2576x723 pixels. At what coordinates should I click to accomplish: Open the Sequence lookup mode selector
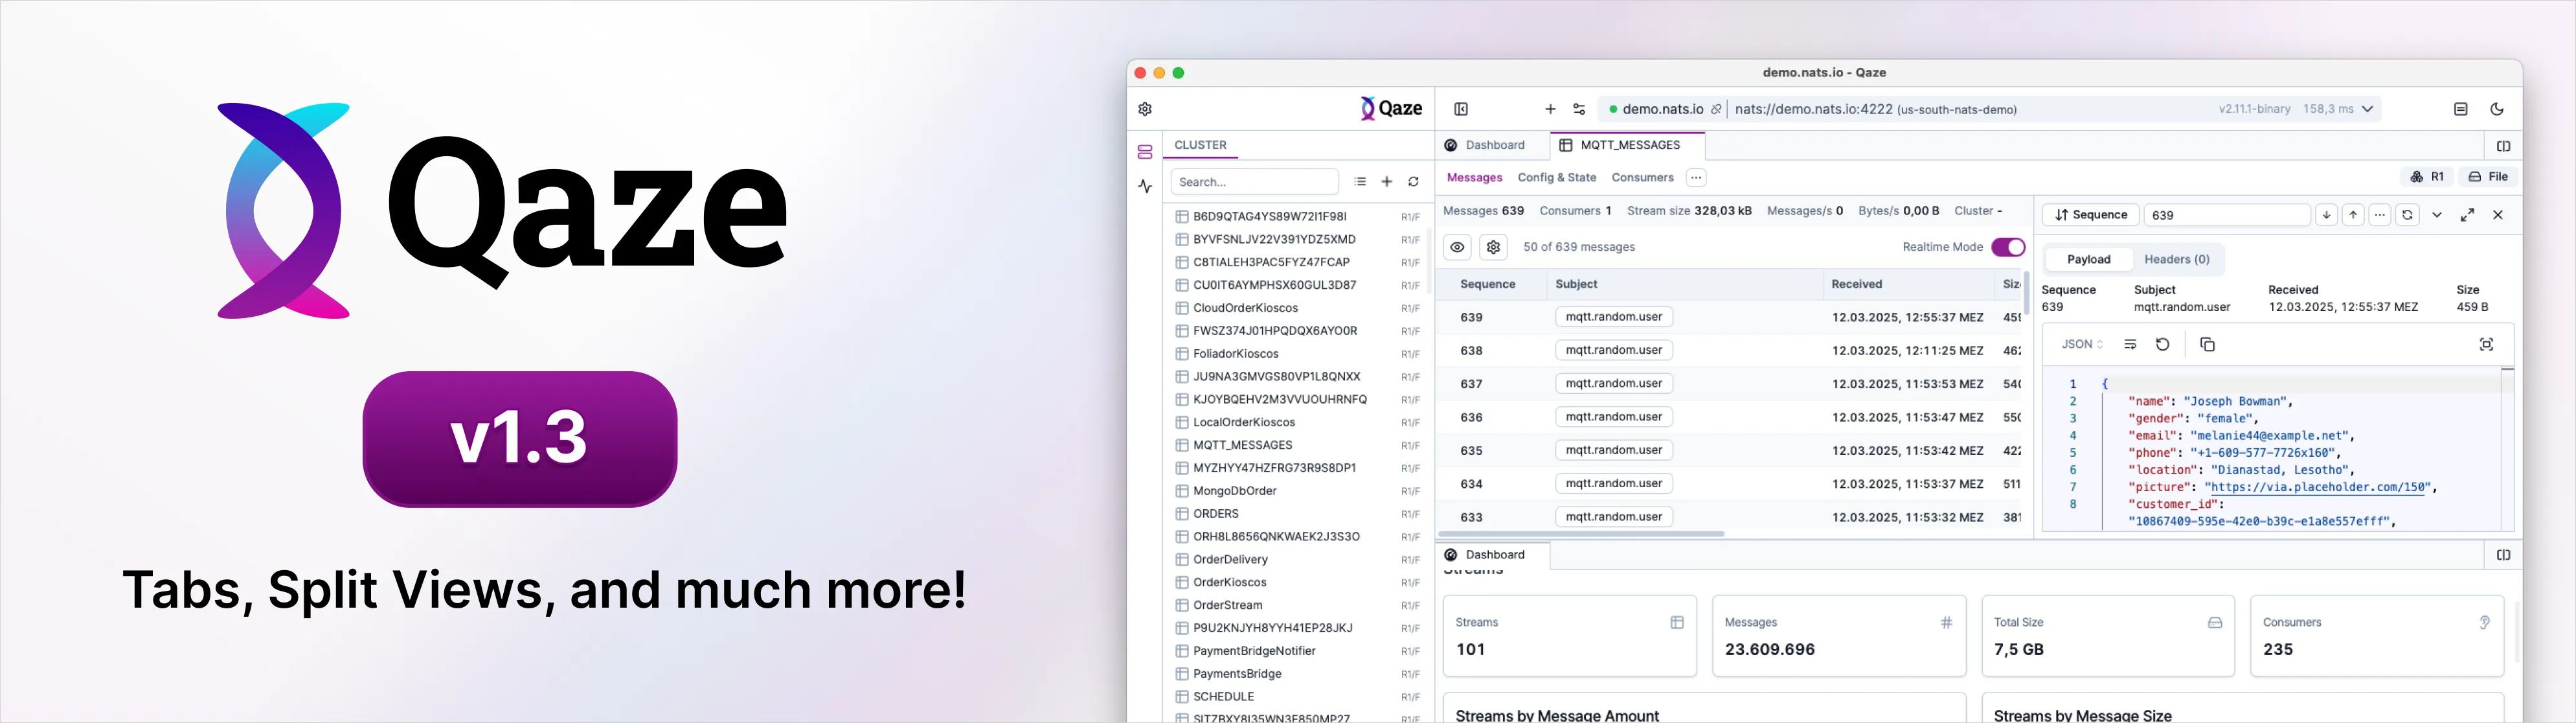pos(2090,215)
